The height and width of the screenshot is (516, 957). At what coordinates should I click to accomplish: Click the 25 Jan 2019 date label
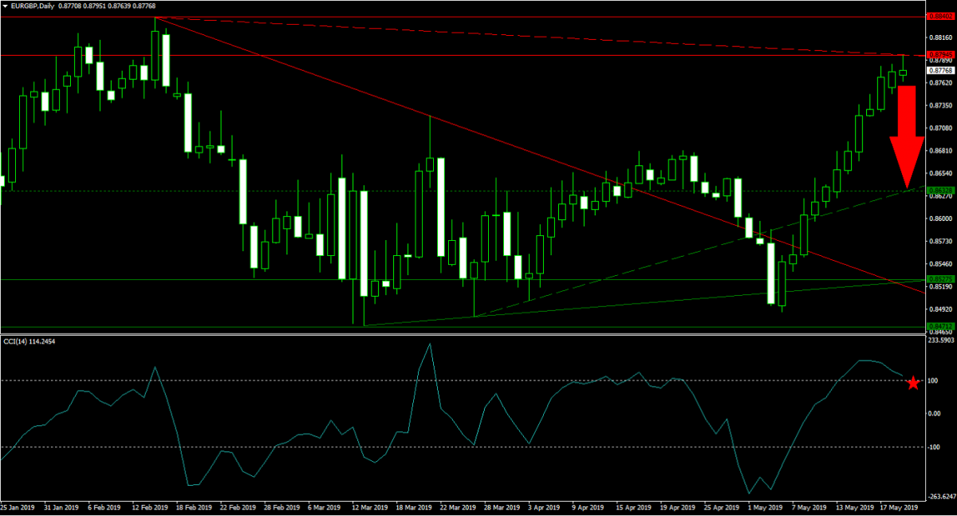click(x=18, y=507)
